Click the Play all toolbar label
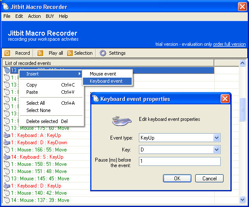 pos(56,53)
